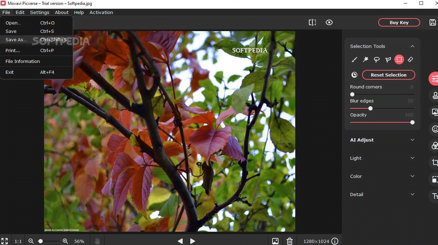This screenshot has width=438, height=245.
Task: Choose Save As from the File menu
Action: tap(16, 39)
